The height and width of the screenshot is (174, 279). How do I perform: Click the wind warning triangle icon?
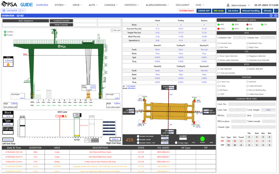click(x=8, y=64)
